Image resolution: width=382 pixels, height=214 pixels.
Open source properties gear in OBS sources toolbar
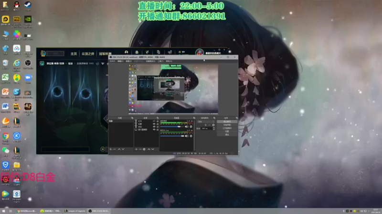144,149
